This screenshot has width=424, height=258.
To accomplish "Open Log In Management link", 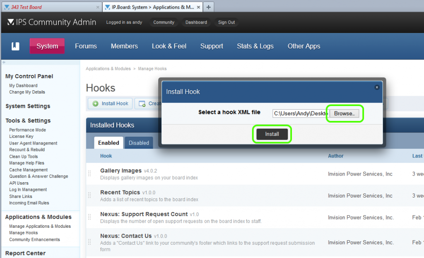I will [28, 190].
